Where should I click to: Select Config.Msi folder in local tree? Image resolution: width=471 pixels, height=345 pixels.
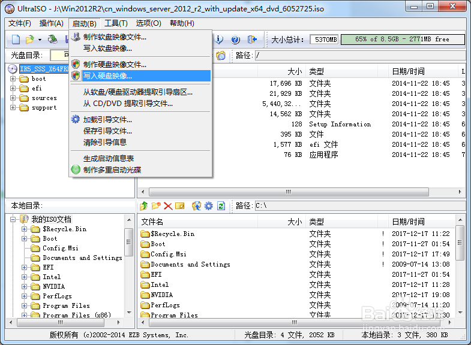coord(61,248)
